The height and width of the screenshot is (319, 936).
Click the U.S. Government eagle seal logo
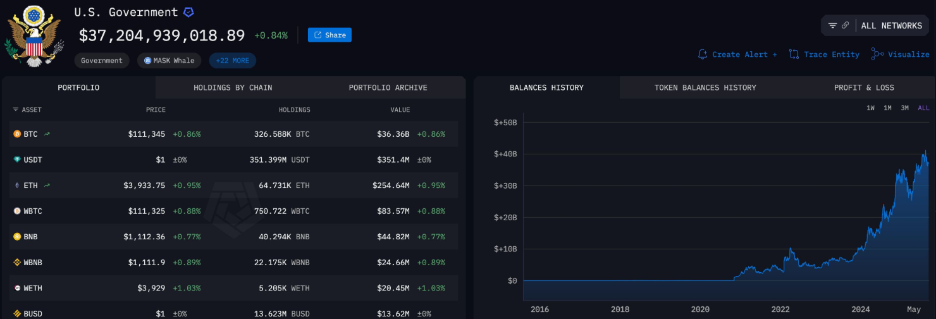(33, 37)
